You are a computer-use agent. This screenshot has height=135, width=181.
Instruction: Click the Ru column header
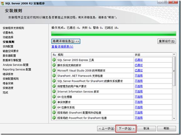click(54, 55)
